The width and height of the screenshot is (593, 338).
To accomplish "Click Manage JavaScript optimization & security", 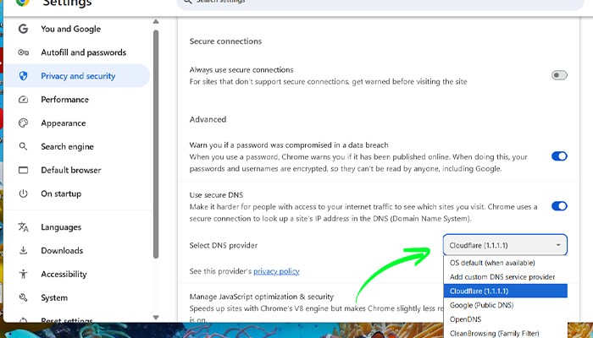I will pos(261,297).
